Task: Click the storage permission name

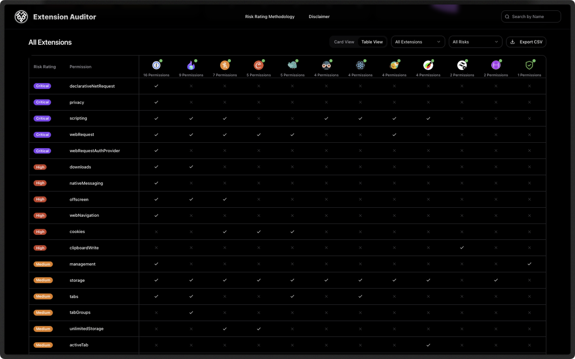Action: click(77, 280)
